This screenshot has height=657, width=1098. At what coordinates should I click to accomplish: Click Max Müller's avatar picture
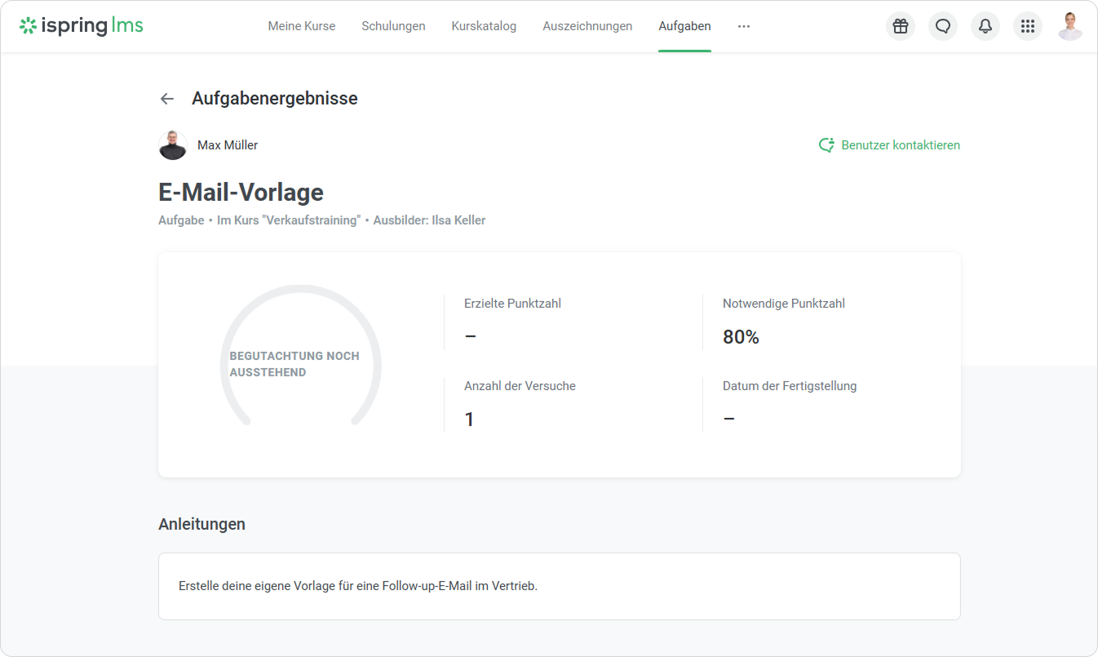click(x=173, y=145)
